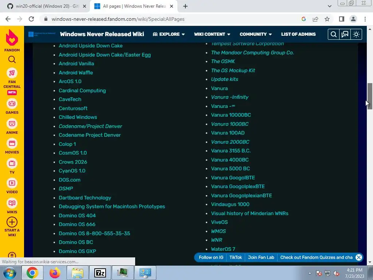Open the Video sidebar icon
Viewport: 373px width, 280px height.
12,183
